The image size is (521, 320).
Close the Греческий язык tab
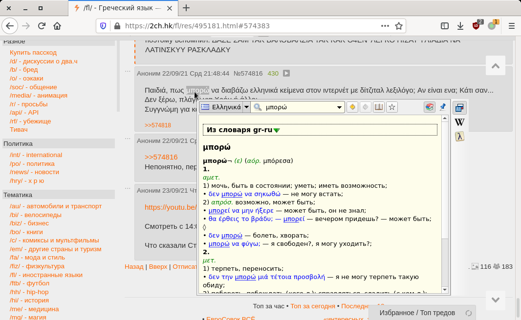(170, 8)
